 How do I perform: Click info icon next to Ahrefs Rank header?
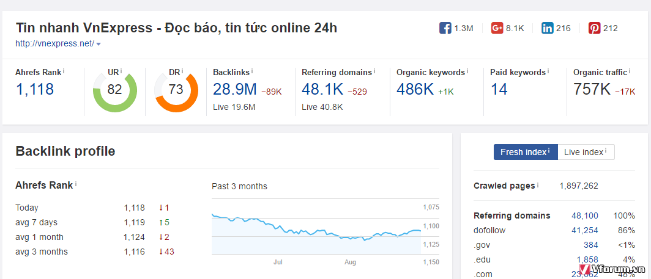(x=64, y=71)
